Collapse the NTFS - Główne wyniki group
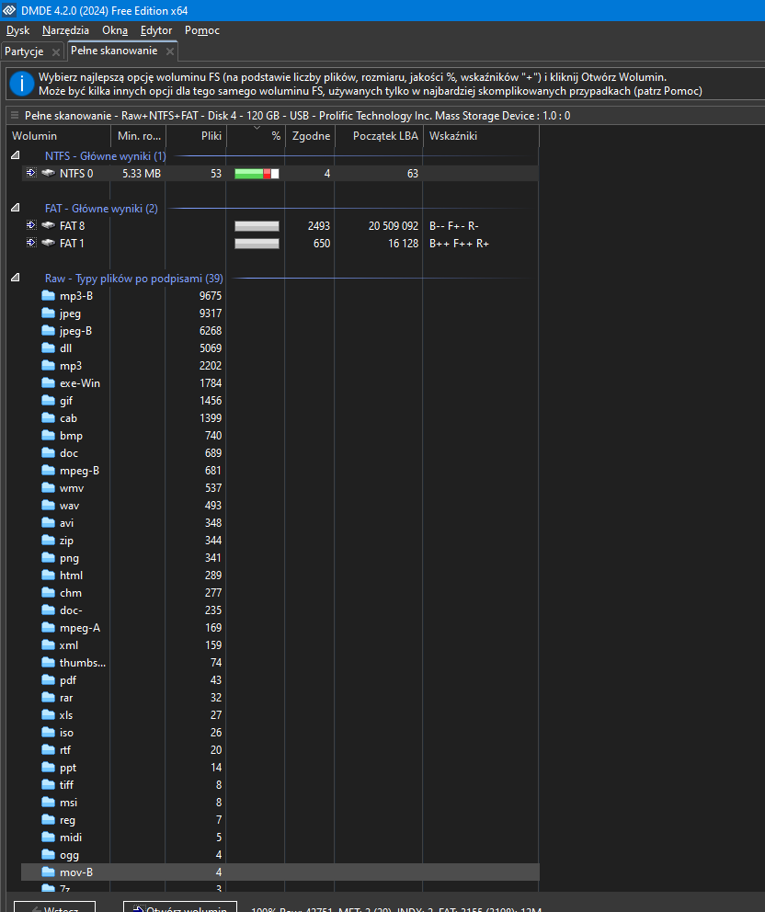Viewport: 765px width, 912px height. coord(16,155)
